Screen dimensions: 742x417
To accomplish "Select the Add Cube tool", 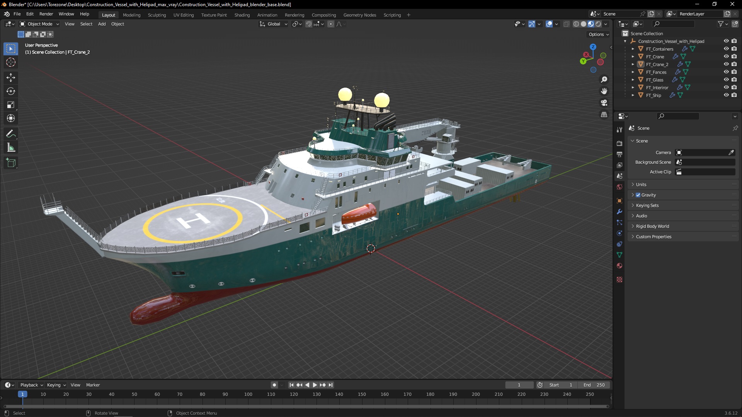I will 11,163.
